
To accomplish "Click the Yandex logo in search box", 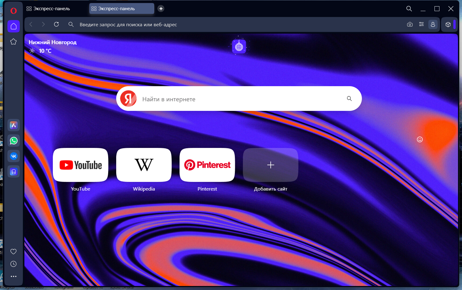I will 128,99.
